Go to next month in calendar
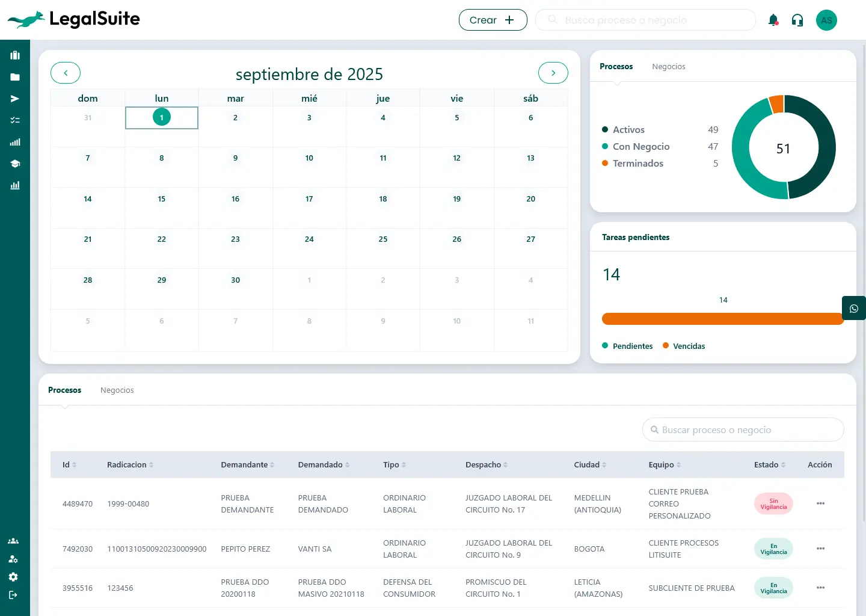 coord(553,73)
